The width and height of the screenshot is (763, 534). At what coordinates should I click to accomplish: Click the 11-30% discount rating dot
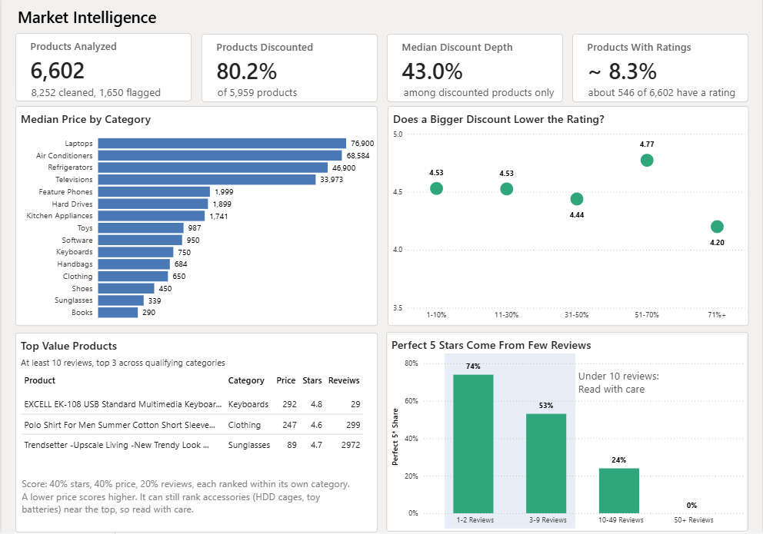[507, 189]
